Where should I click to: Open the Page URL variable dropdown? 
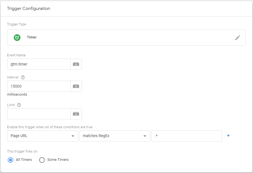(x=42, y=136)
